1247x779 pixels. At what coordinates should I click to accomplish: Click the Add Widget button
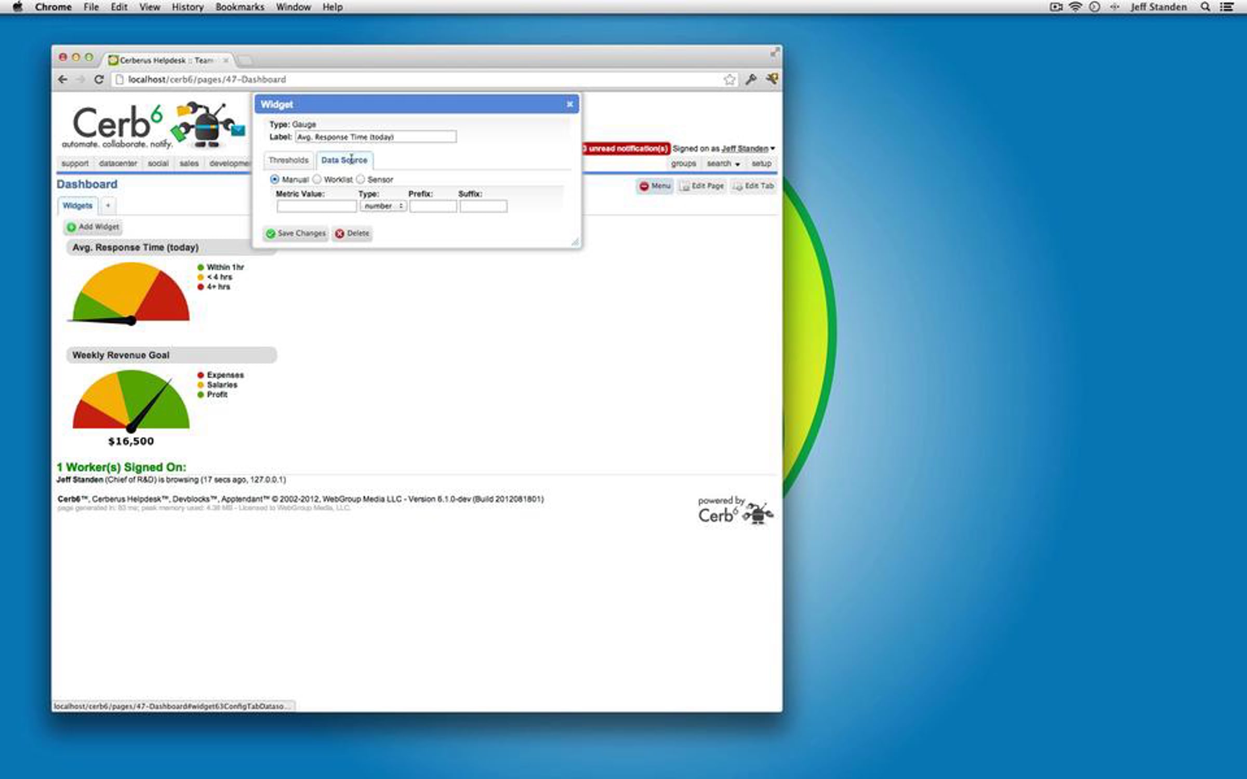(x=93, y=227)
